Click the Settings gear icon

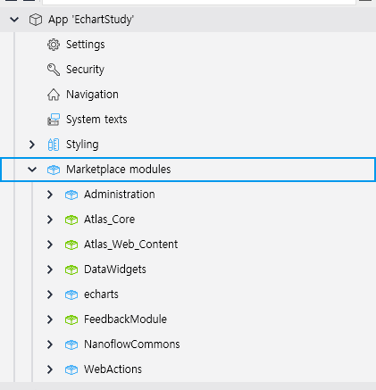(x=54, y=45)
